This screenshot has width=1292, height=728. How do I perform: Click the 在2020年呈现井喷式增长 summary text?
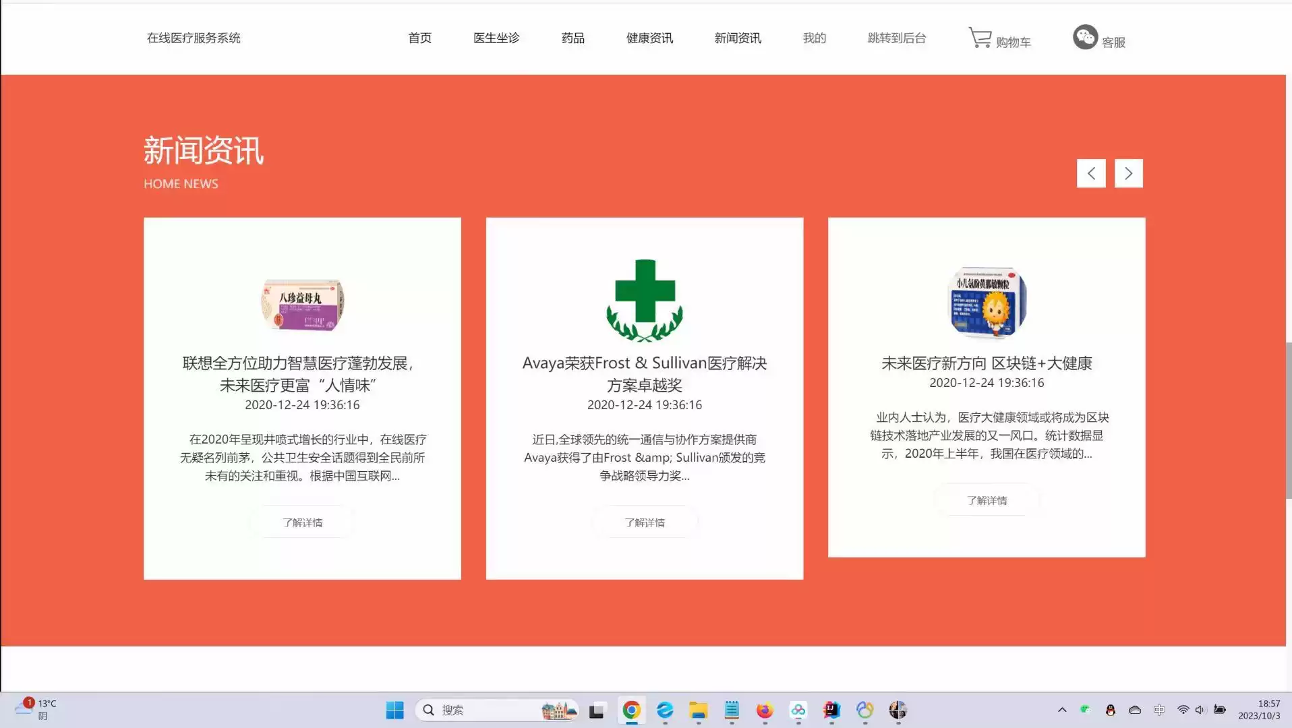click(x=302, y=458)
